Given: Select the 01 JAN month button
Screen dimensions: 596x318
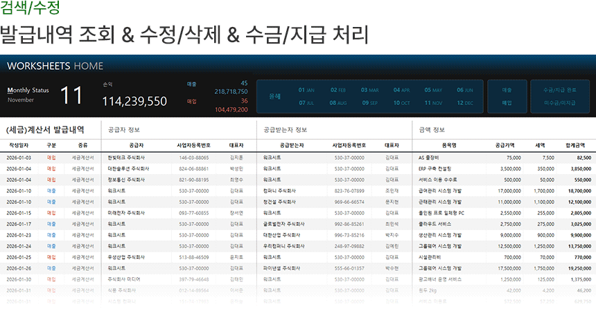Looking at the screenshot, I should [306, 90].
